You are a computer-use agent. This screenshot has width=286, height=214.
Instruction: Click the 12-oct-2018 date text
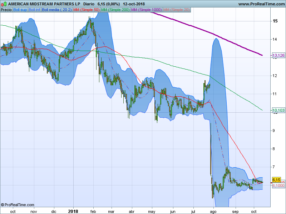point(134,4)
